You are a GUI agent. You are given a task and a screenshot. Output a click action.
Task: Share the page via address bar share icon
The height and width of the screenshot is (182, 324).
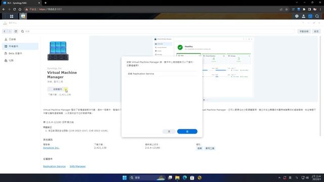(x=281, y=9)
